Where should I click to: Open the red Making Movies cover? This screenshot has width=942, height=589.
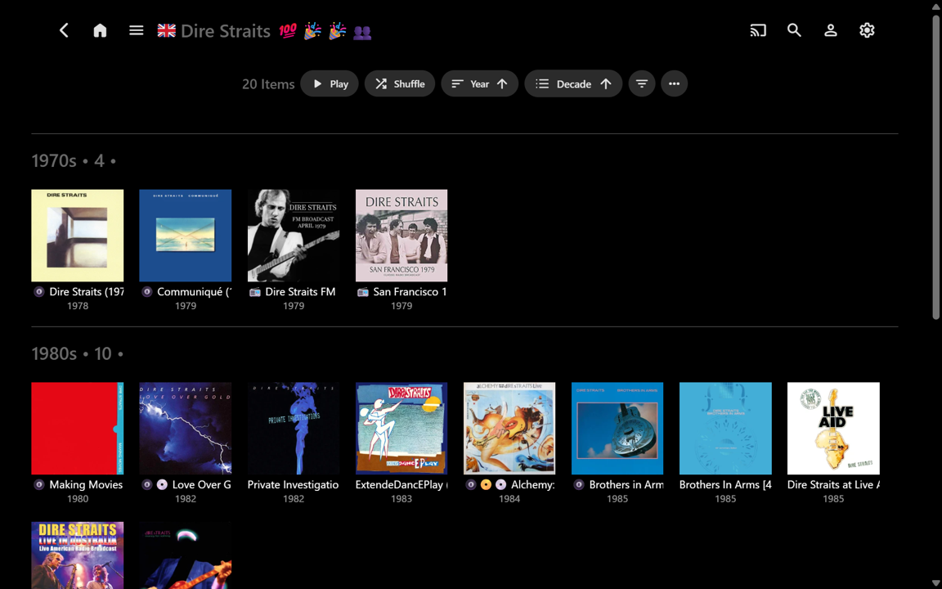point(78,429)
